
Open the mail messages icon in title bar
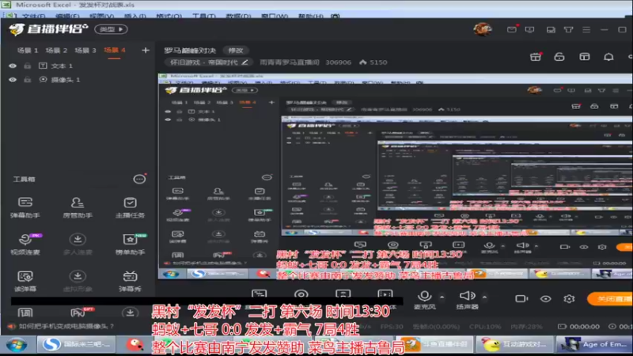tap(512, 29)
